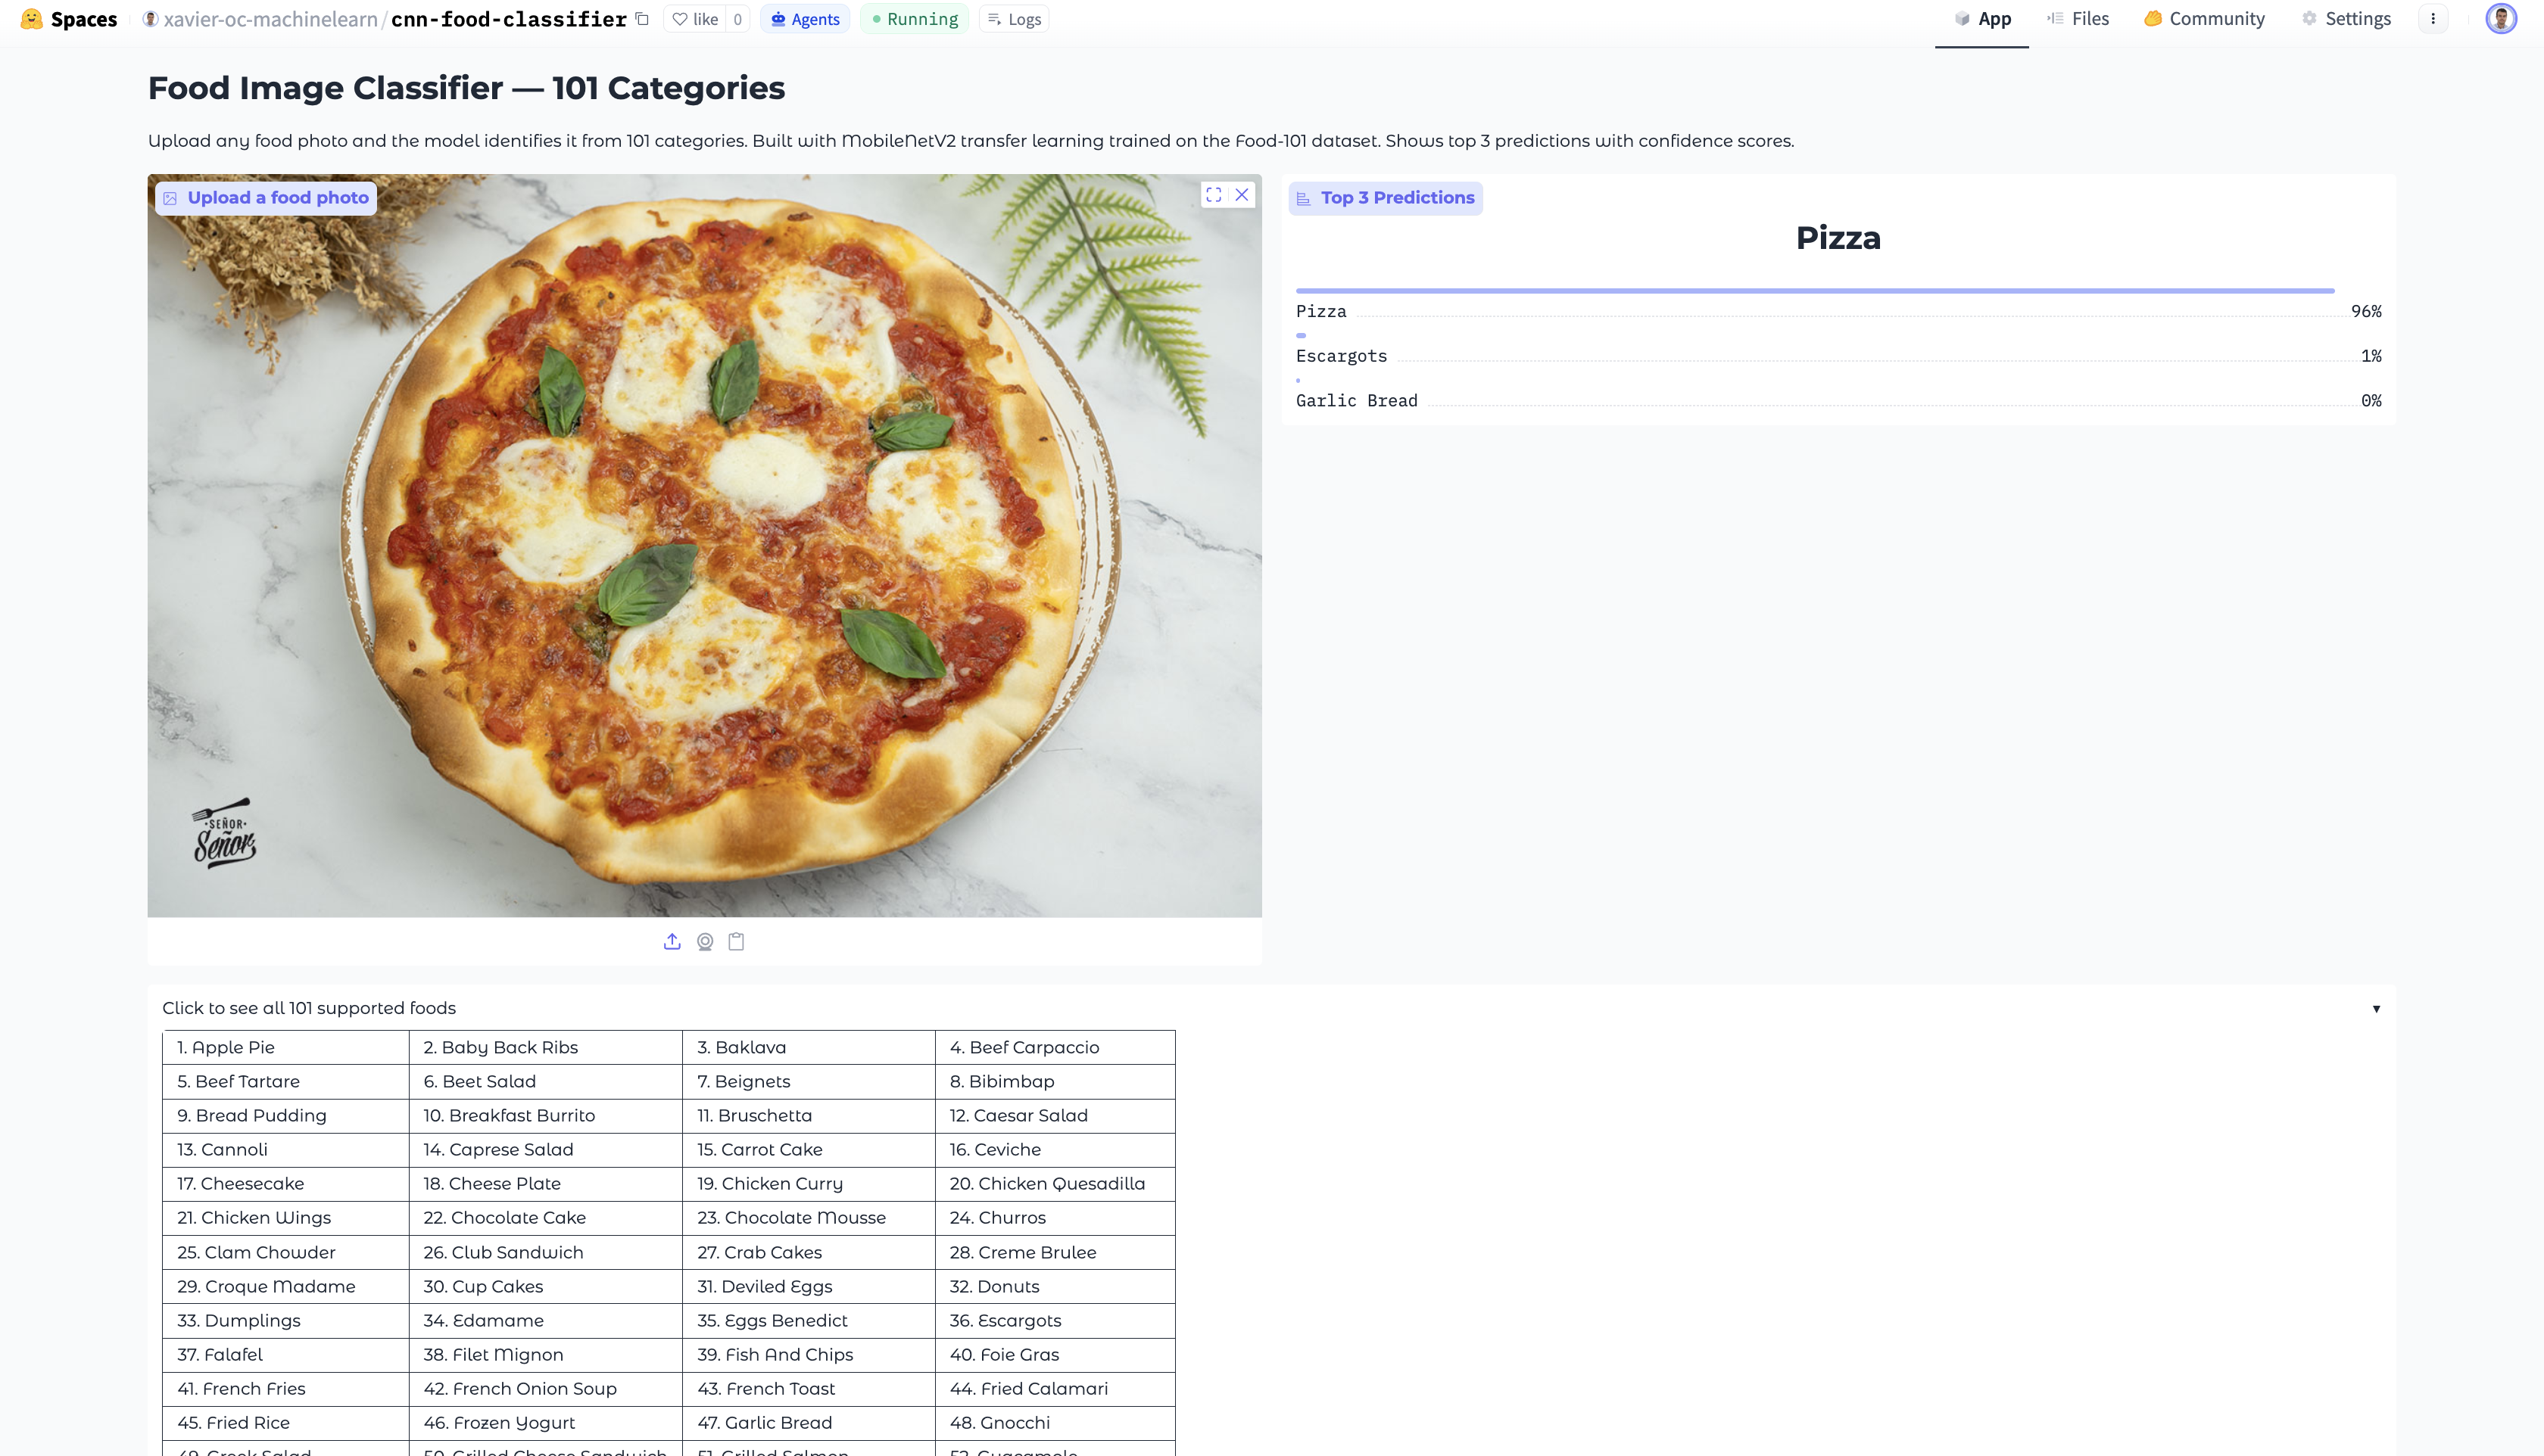Open xavier-oc-machinelearn profile link

coord(270,19)
